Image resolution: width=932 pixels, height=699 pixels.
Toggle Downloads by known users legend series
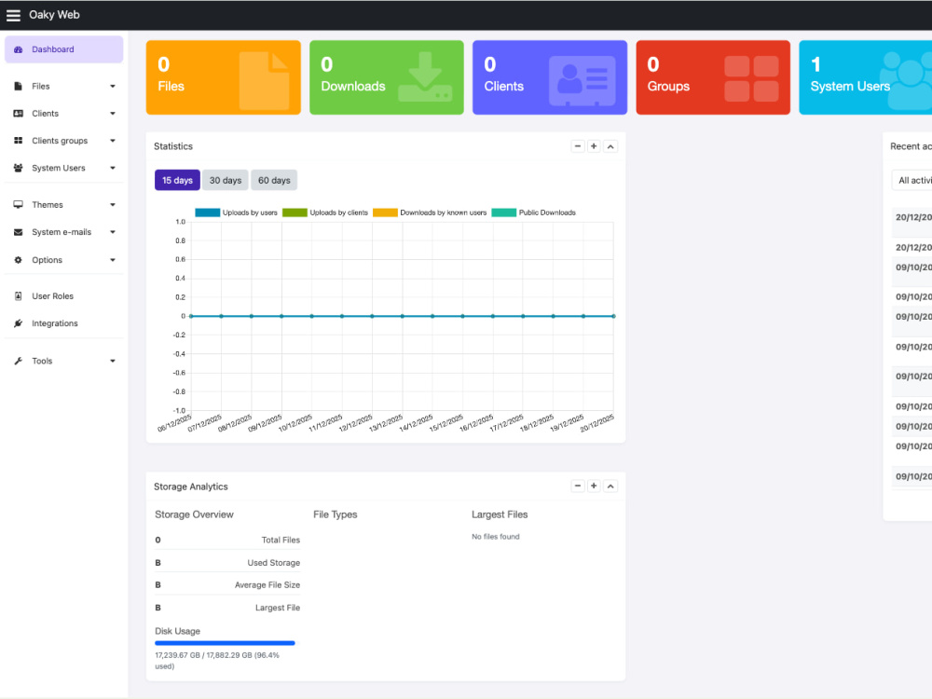430,212
